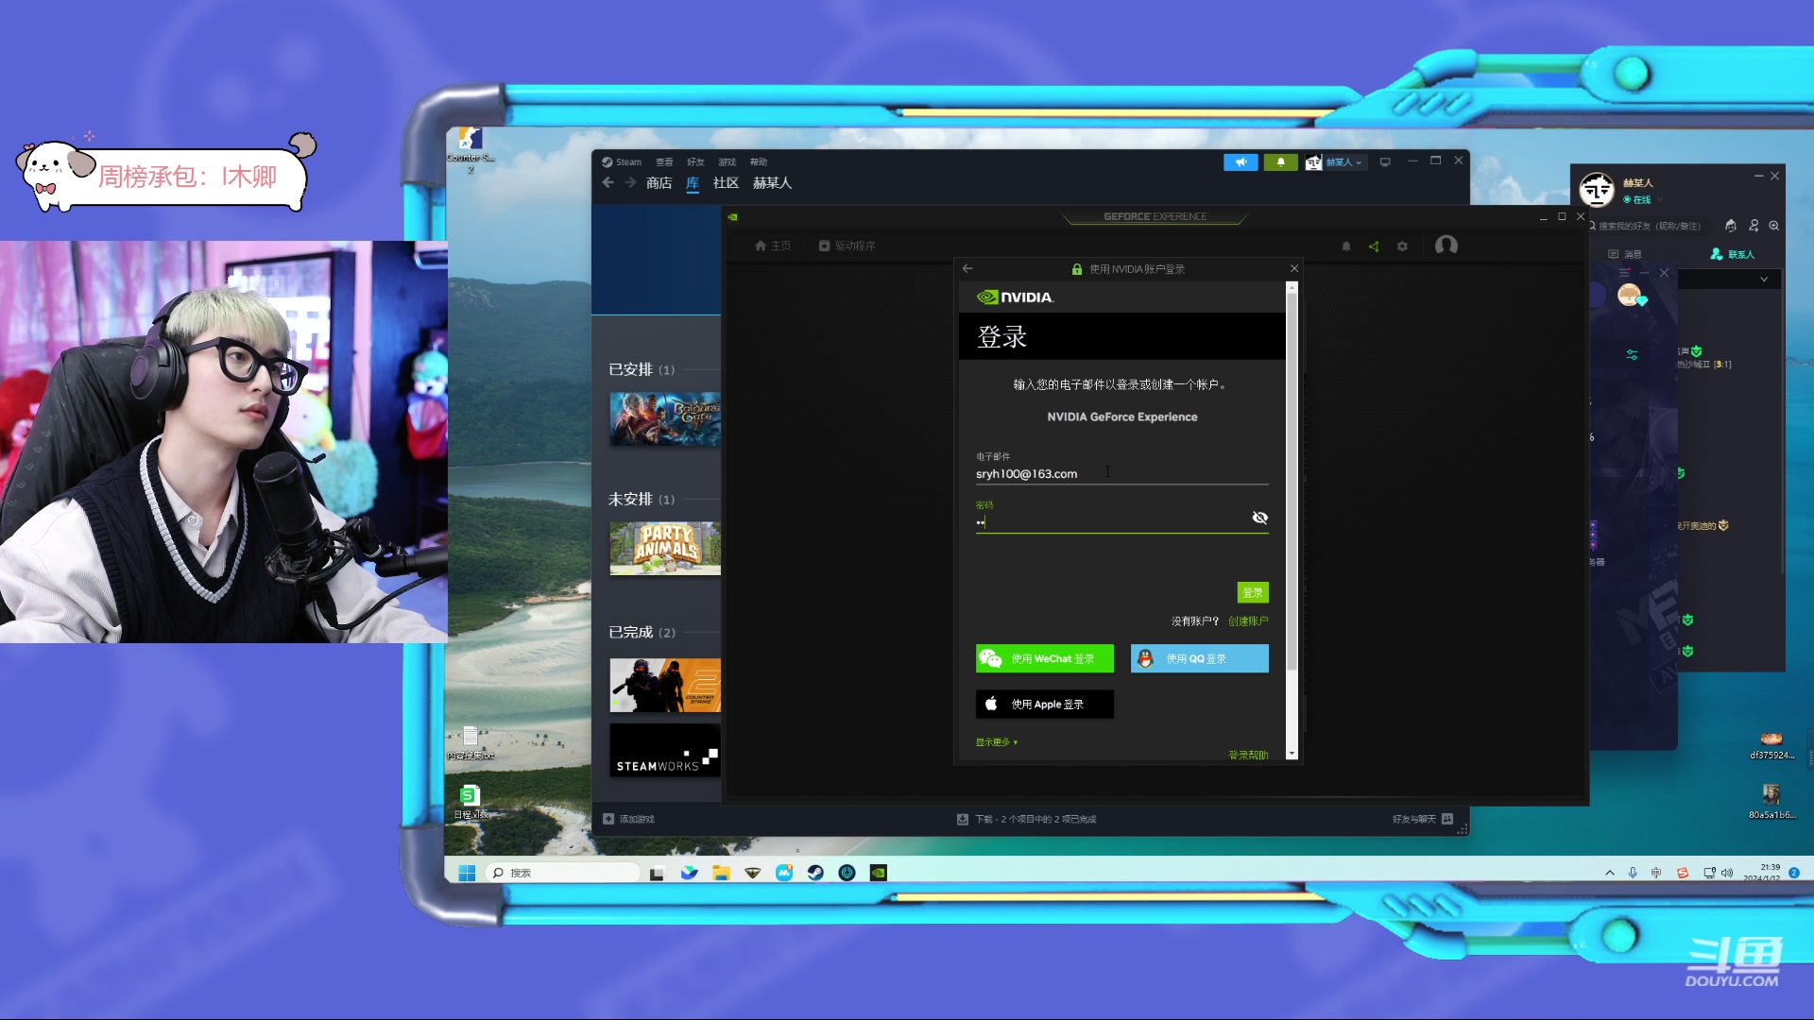The width and height of the screenshot is (1814, 1020).
Task: Open the 好友 menu in Steam
Action: 695,161
